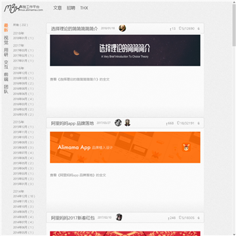236x236 pixels.
Task: Open the orange Alimama App banner
Action: pos(125,147)
